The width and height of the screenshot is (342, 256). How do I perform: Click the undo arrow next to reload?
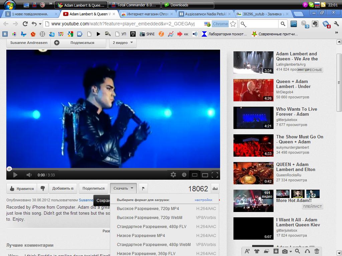point(34,24)
